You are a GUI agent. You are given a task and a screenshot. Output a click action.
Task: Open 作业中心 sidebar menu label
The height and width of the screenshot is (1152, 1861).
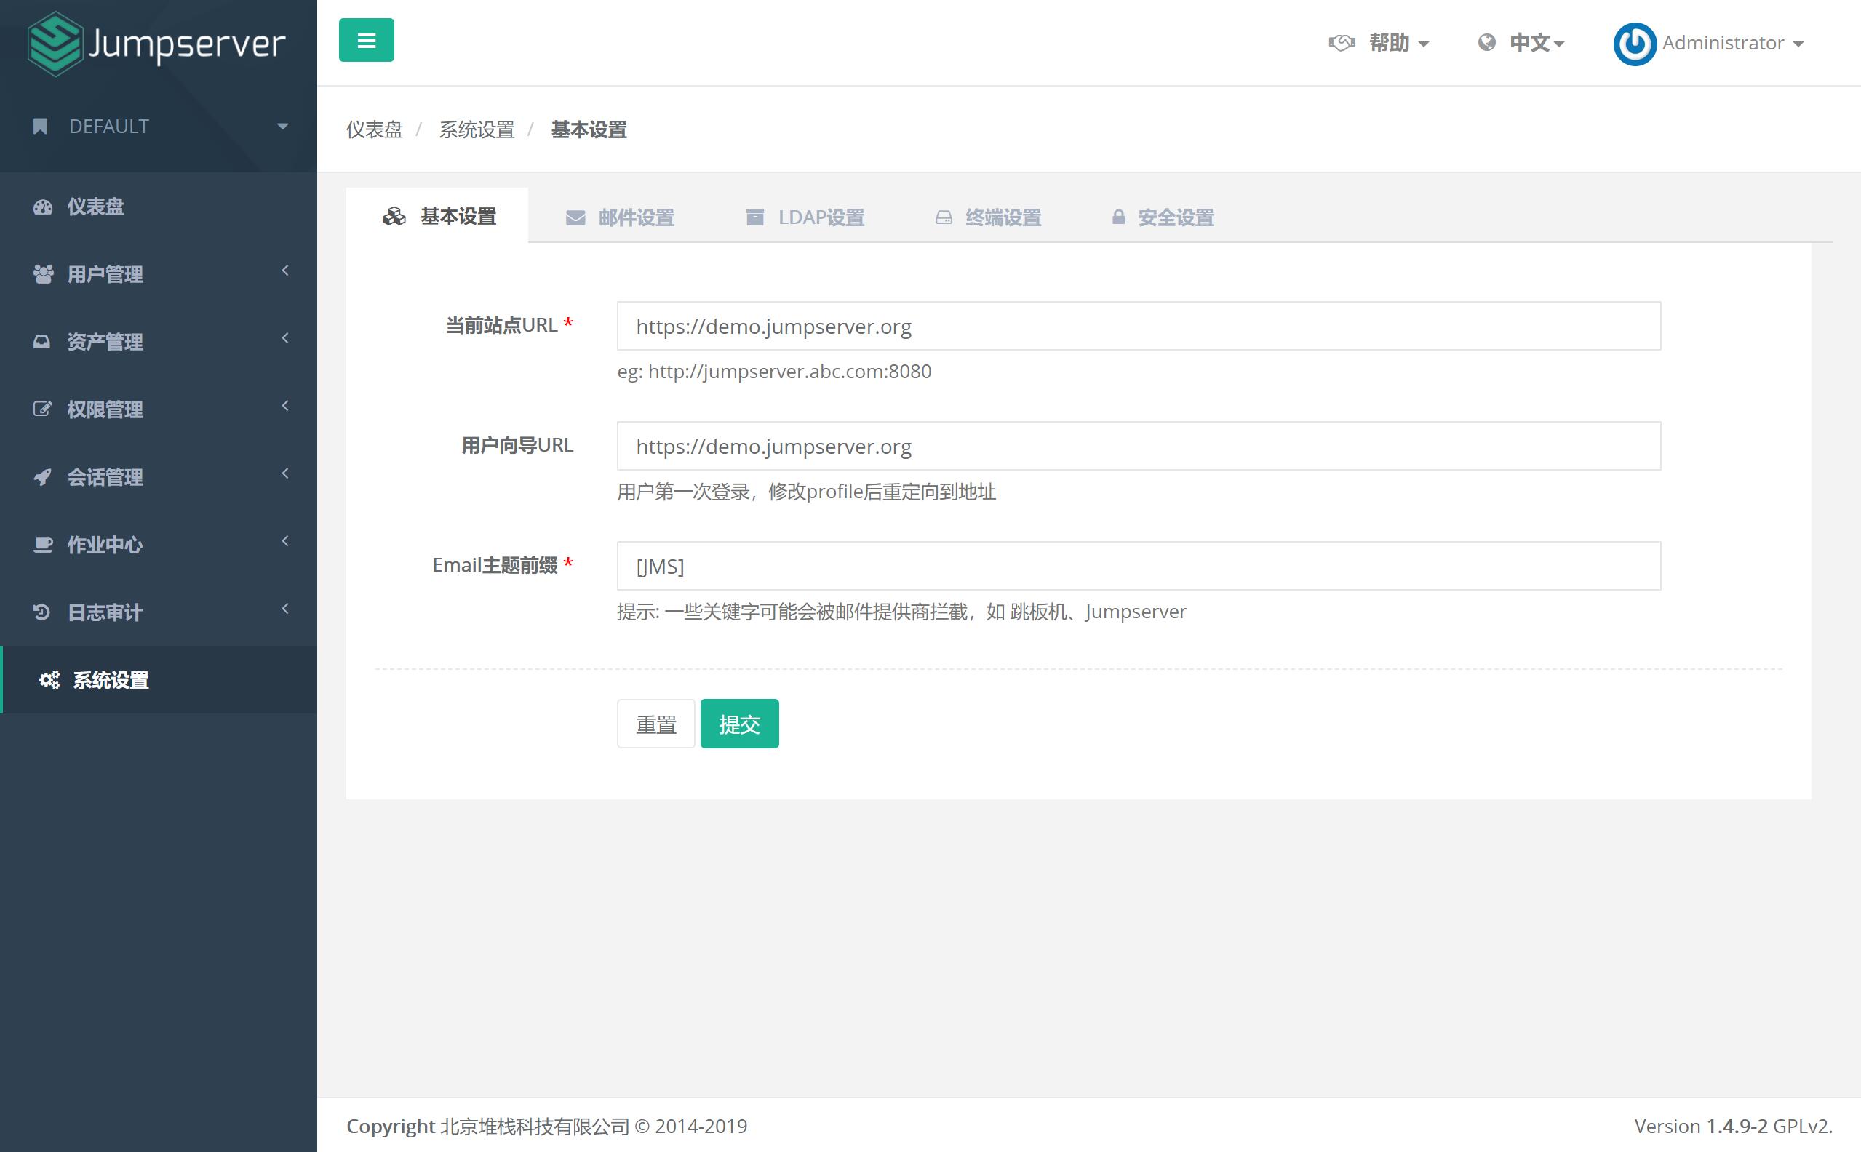tap(105, 545)
